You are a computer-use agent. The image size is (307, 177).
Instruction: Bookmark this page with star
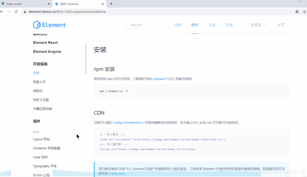pos(304,12)
